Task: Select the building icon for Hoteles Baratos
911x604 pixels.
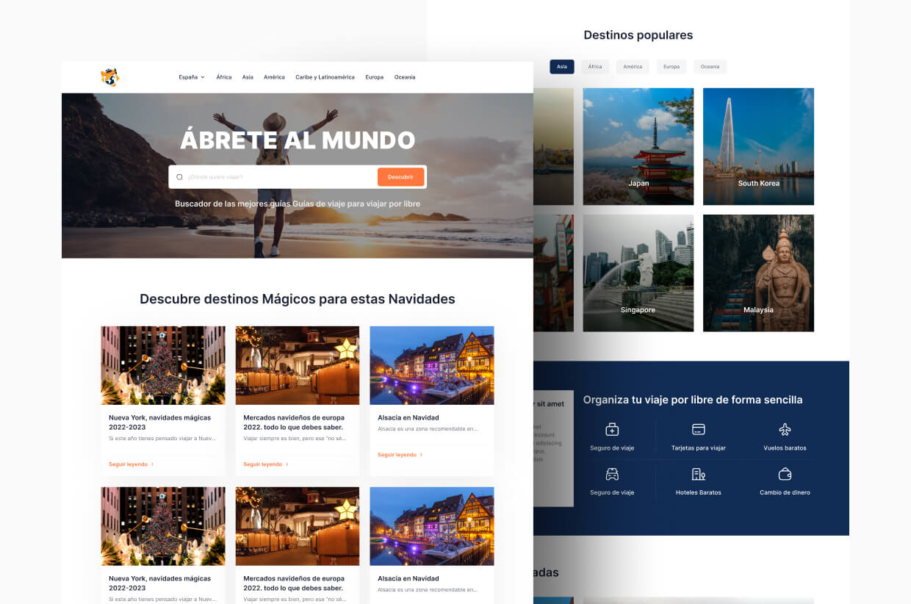Action: tap(699, 474)
